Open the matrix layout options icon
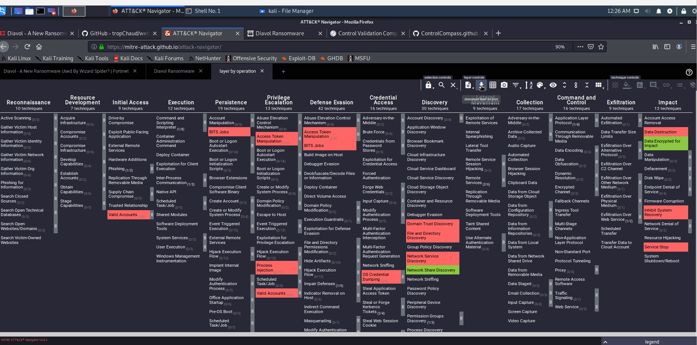This screenshot has width=697, height=345. 599,85
